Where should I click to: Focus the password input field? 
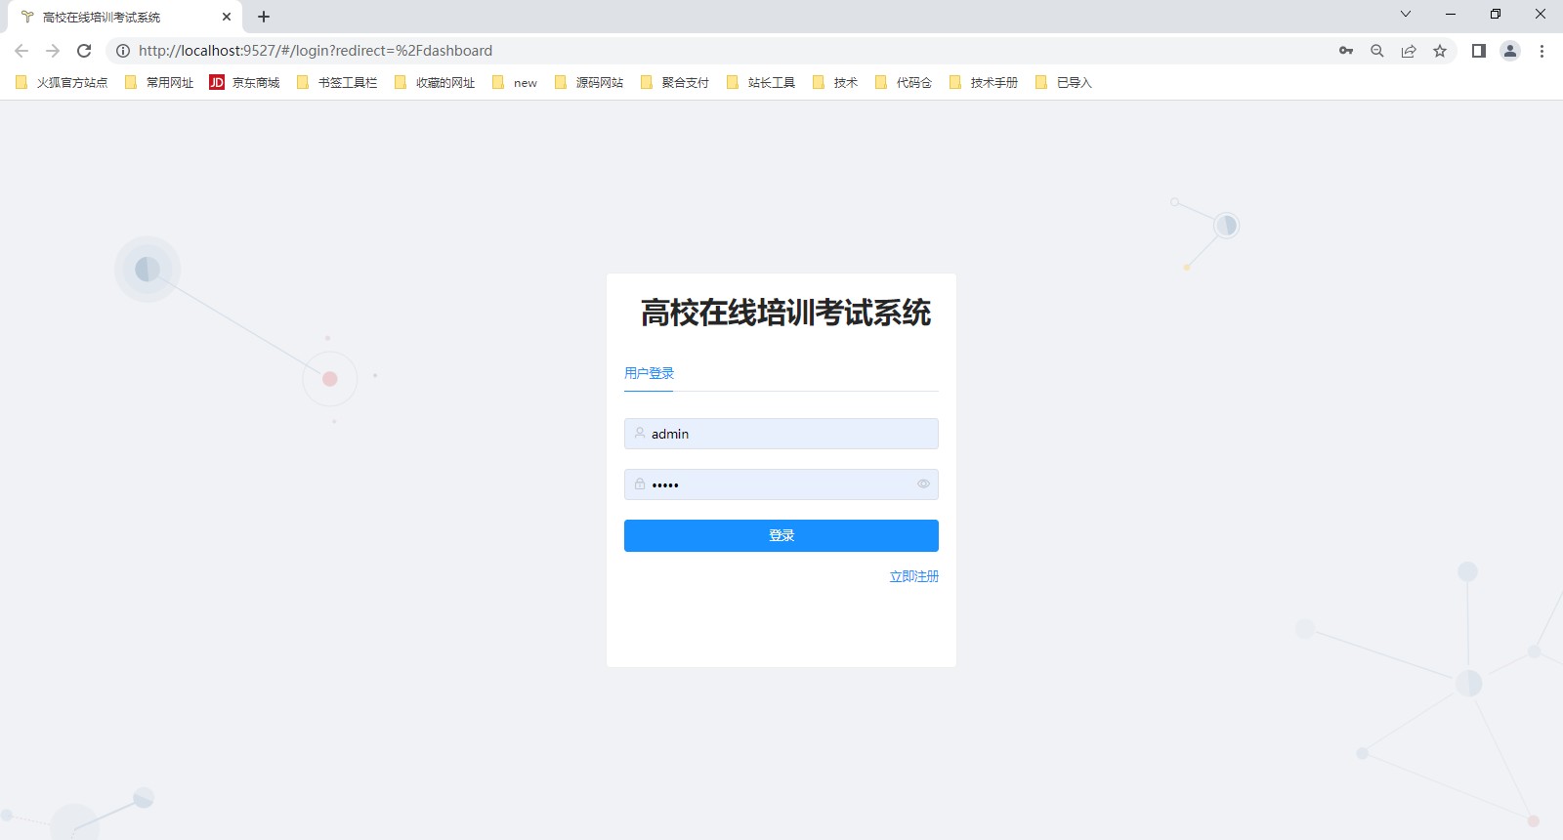(781, 484)
